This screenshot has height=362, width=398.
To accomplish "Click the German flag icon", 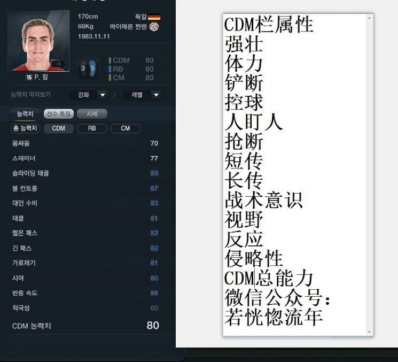I will tap(154, 17).
